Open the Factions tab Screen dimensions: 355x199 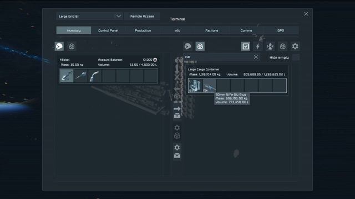(x=212, y=30)
